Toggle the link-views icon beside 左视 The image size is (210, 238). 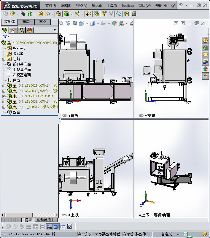pyautogui.click(x=141, y=115)
